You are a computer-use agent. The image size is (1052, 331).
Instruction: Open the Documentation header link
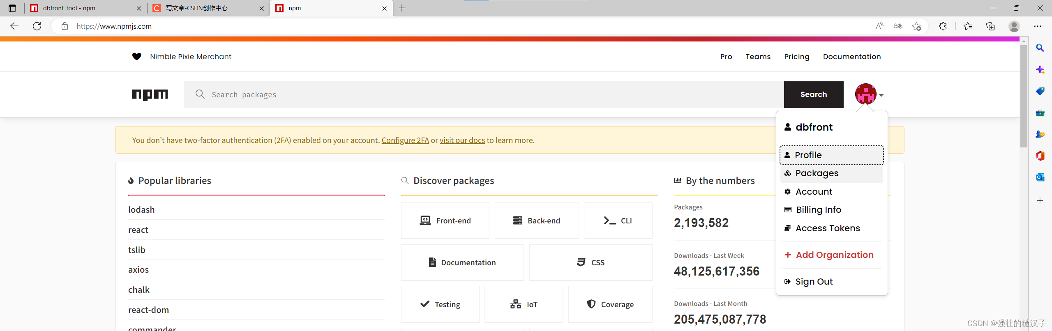click(852, 57)
